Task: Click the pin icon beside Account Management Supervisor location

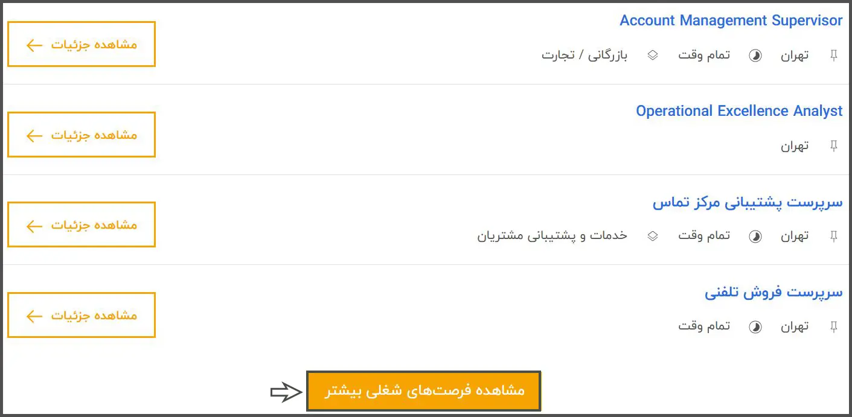Action: [x=834, y=56]
